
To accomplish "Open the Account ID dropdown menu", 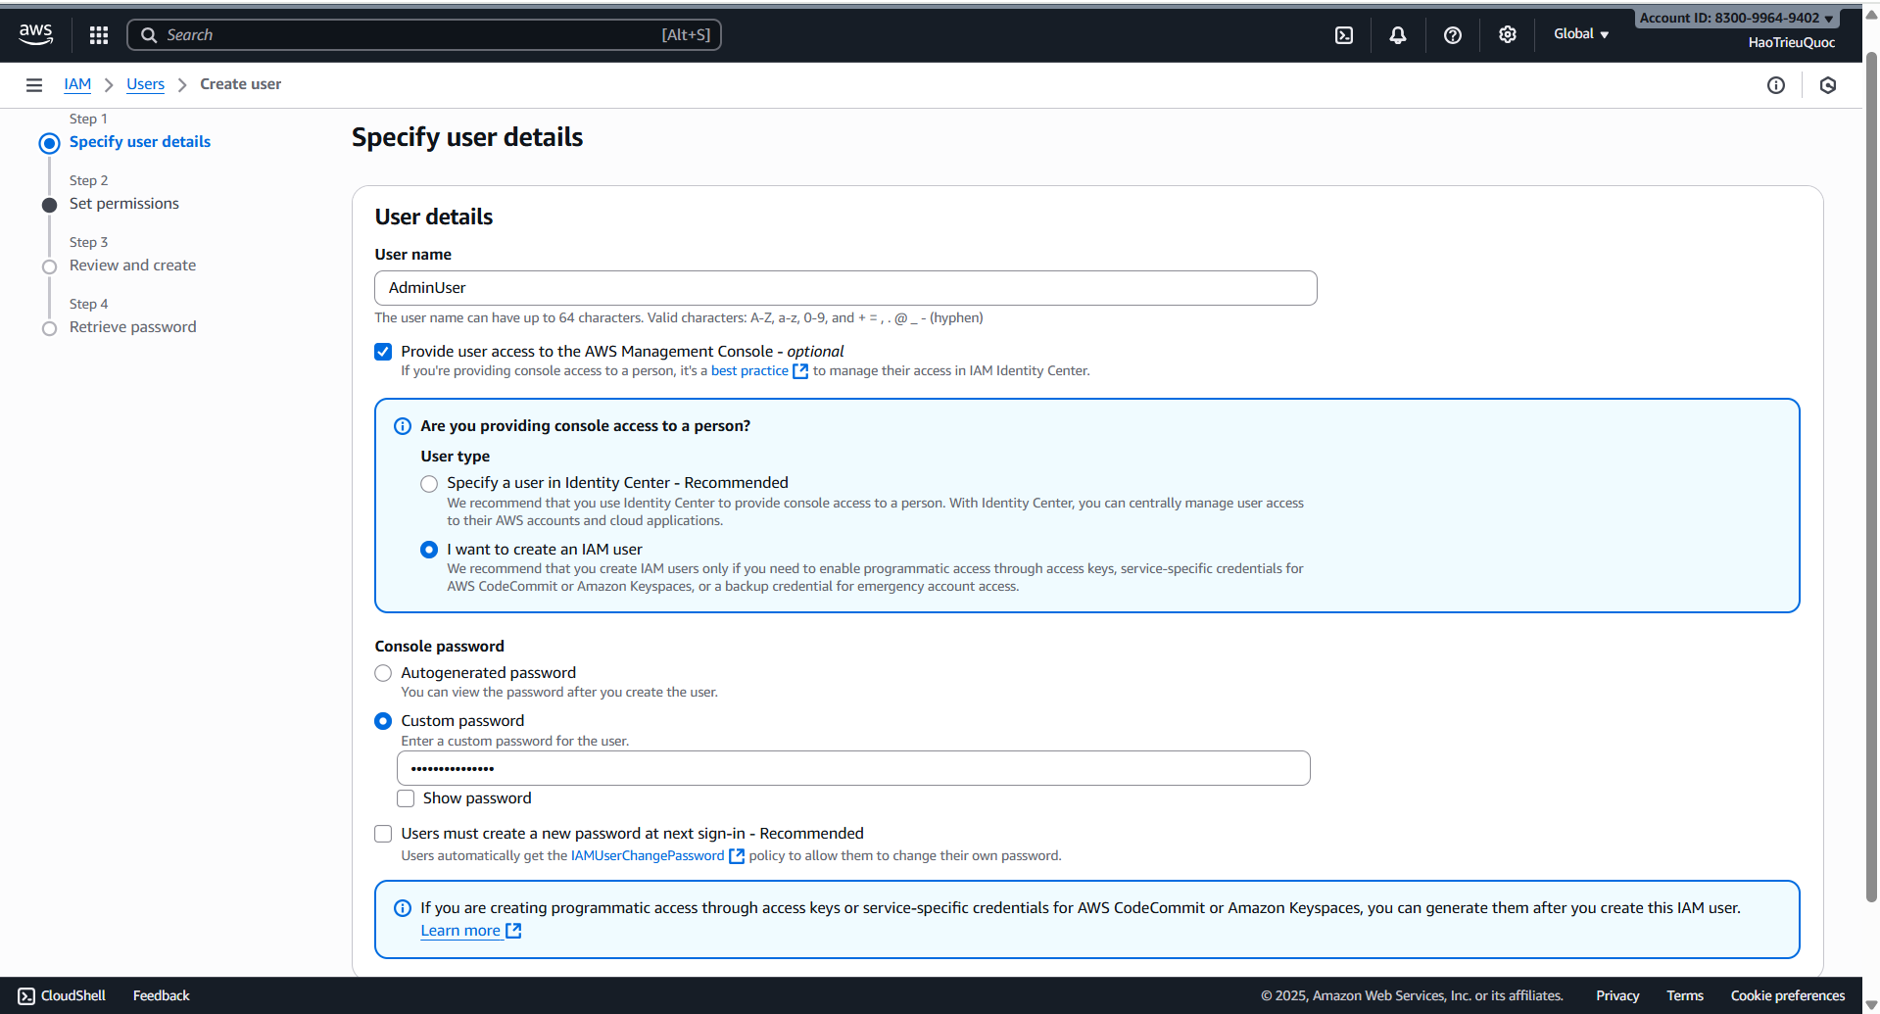I will pos(1736,18).
